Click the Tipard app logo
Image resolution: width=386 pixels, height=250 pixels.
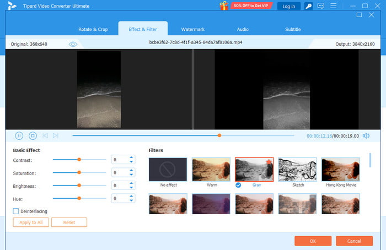[x=12, y=6]
